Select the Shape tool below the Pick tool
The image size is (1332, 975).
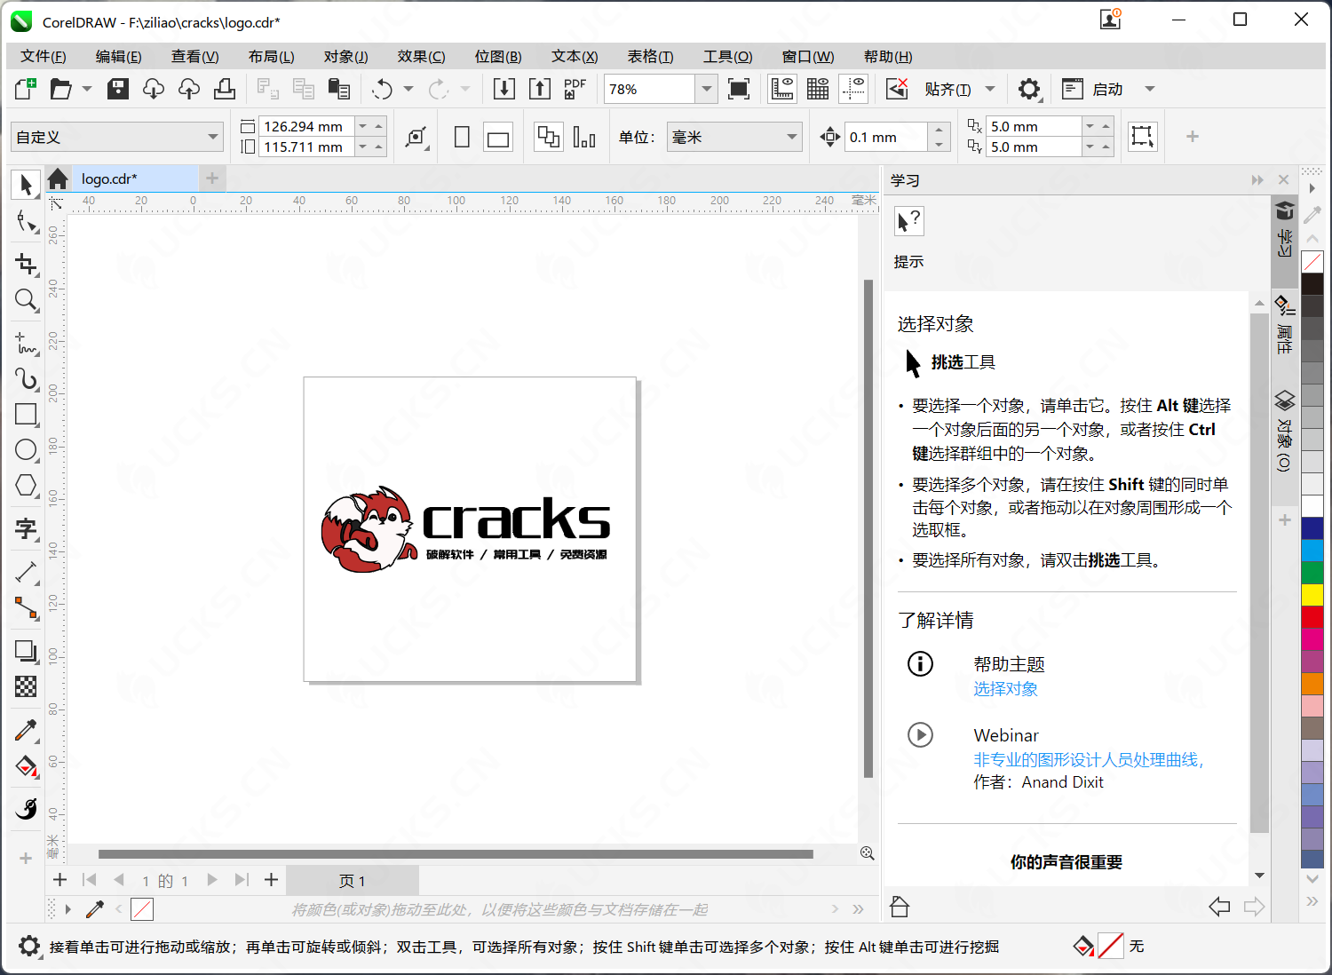[x=26, y=222]
